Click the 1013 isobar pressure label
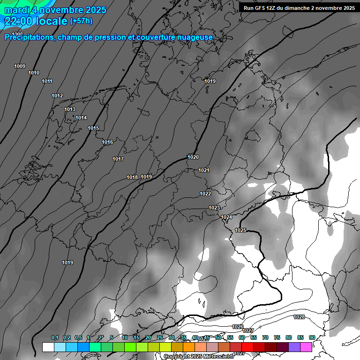The height and width of the screenshot is (360, 360). tap(70, 109)
